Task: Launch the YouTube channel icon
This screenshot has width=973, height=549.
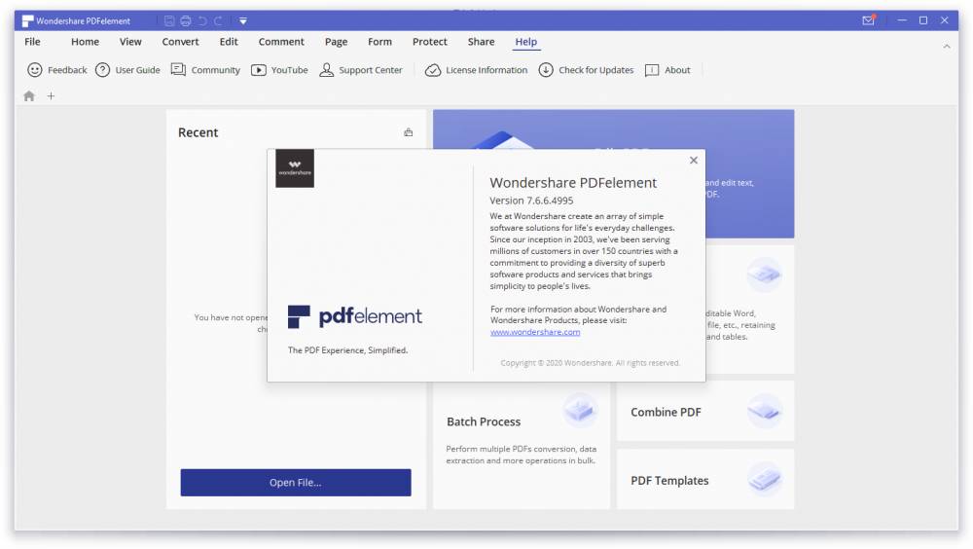Action: click(258, 70)
